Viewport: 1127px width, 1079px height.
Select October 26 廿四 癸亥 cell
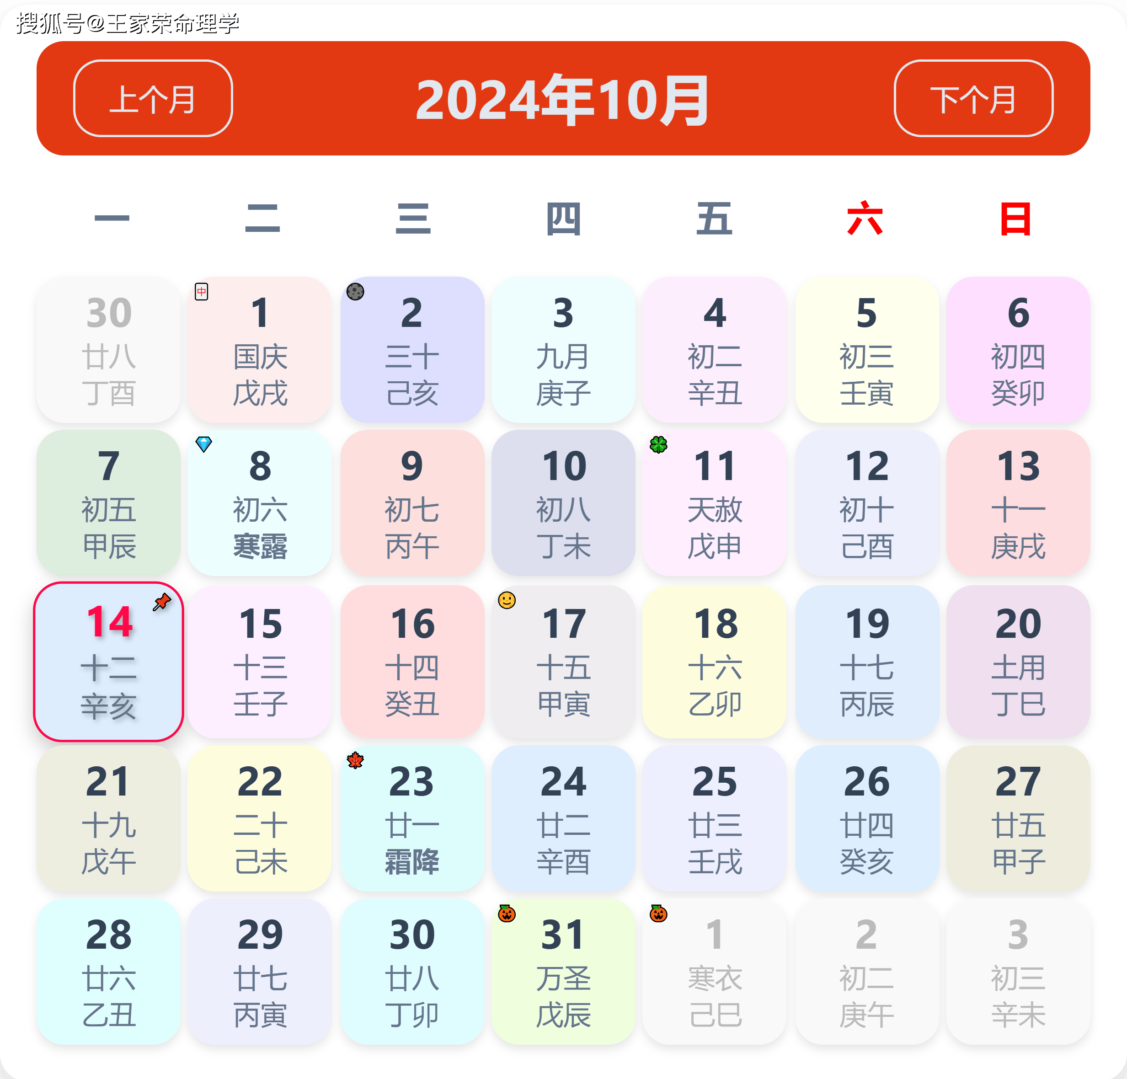click(867, 818)
